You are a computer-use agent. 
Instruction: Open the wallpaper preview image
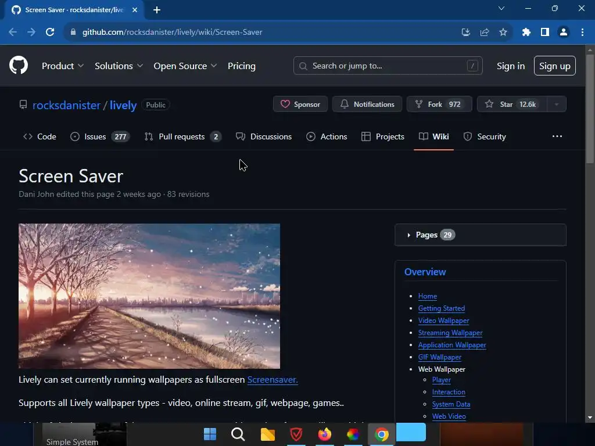click(x=149, y=296)
